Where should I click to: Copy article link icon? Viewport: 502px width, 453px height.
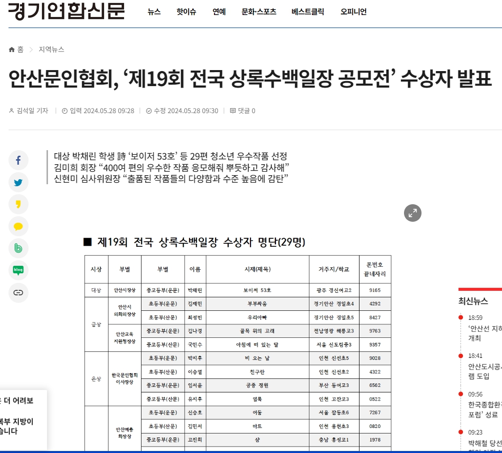coord(18,292)
